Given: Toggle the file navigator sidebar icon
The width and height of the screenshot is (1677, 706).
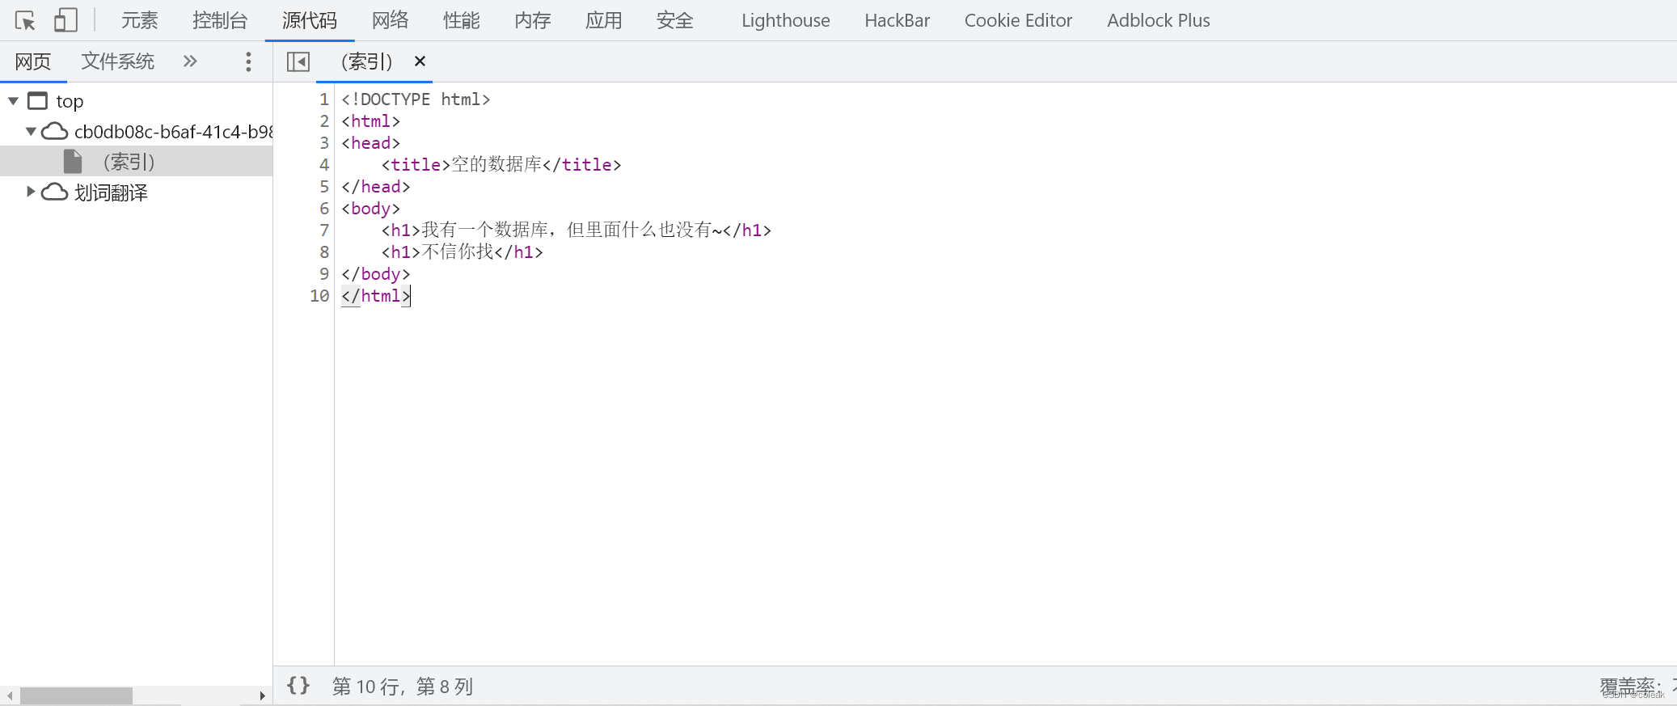Looking at the screenshot, I should coord(298,61).
